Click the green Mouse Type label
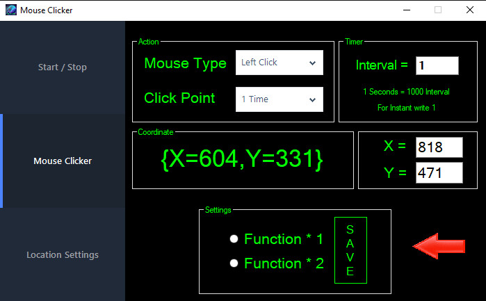486x301 pixels. [x=185, y=63]
